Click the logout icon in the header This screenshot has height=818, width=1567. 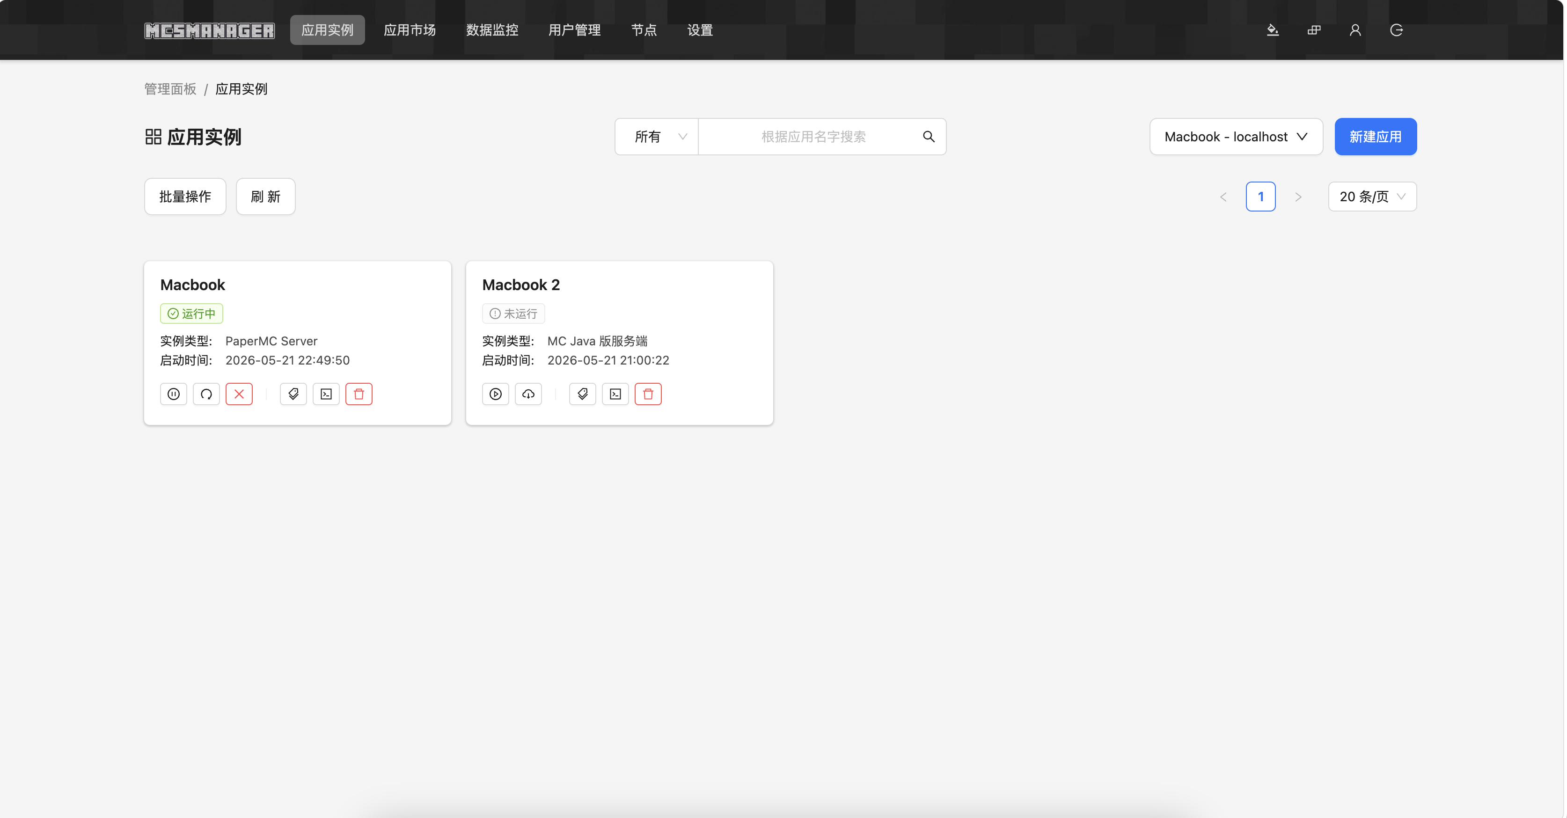[x=1397, y=30]
